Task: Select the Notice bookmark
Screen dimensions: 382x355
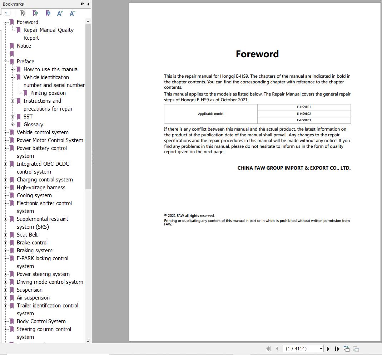Action: tap(24, 45)
